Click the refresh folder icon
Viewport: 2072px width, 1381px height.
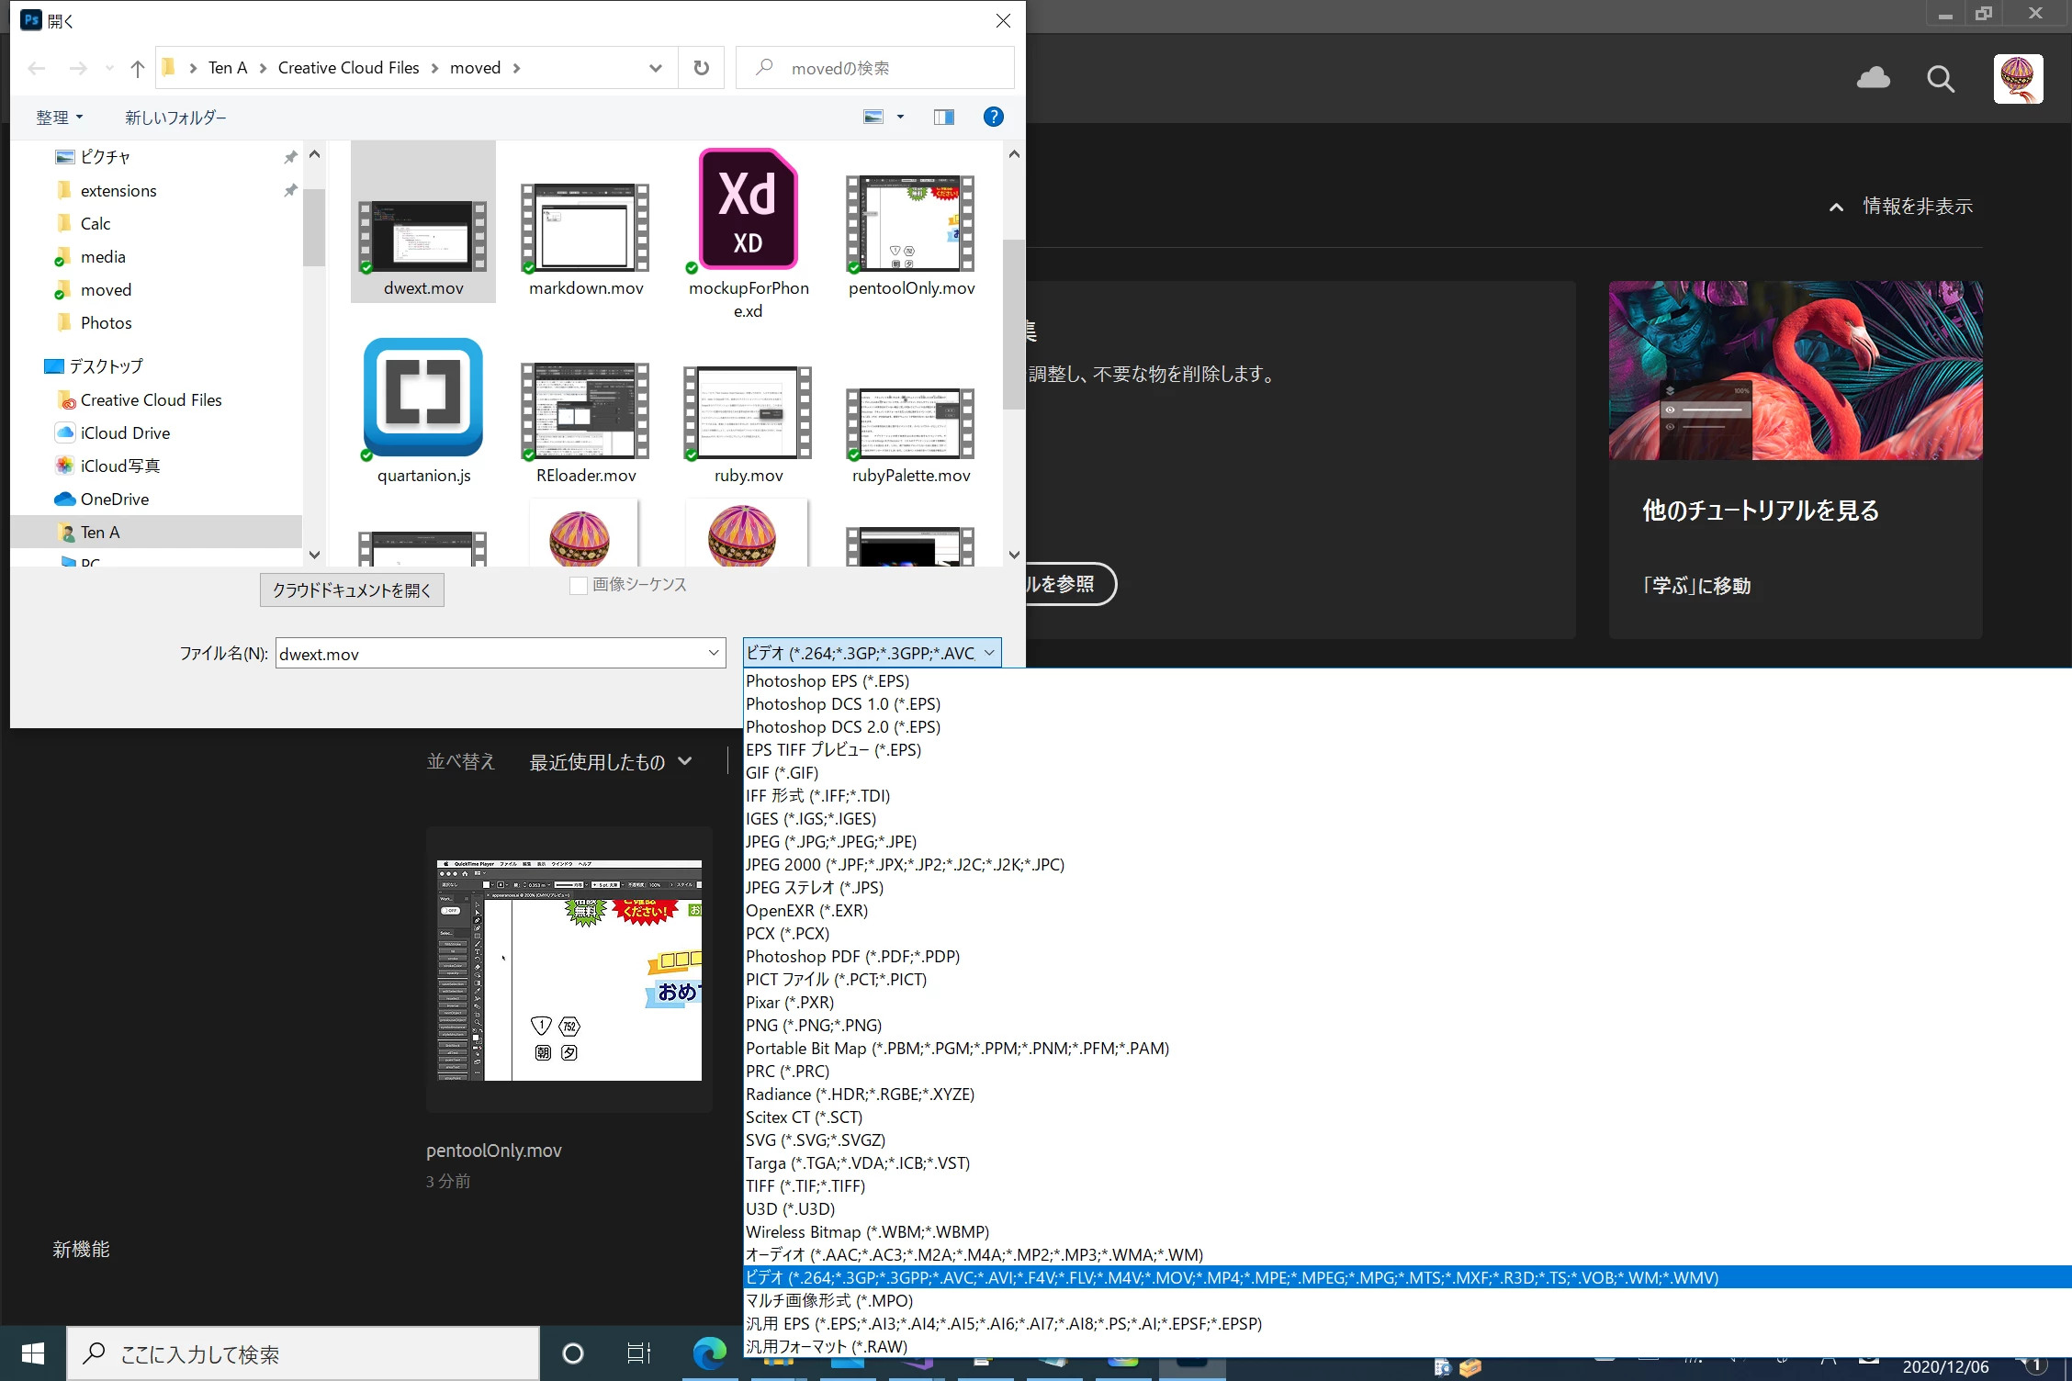coord(701,68)
